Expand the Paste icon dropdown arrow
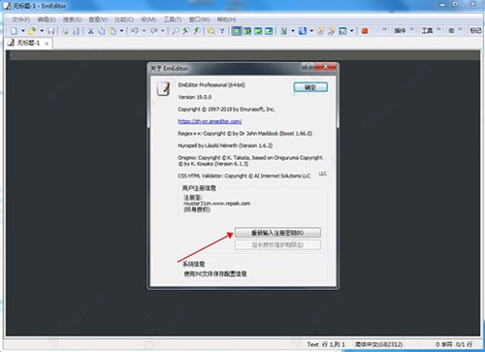The image size is (485, 352). coord(121,31)
